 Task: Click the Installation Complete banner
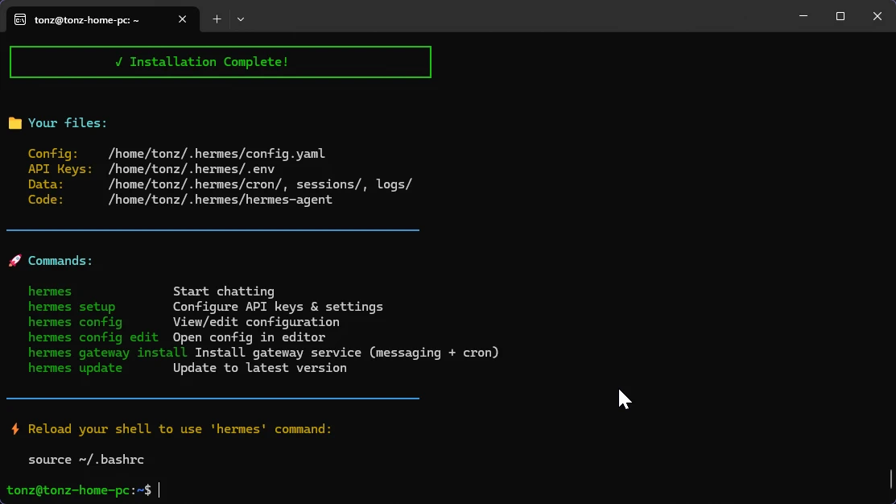click(x=221, y=62)
